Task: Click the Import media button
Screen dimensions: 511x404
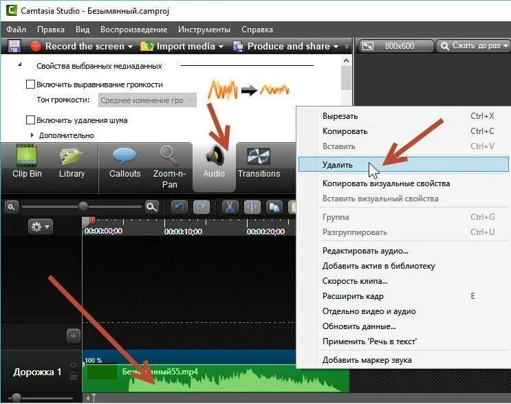Action: click(177, 46)
